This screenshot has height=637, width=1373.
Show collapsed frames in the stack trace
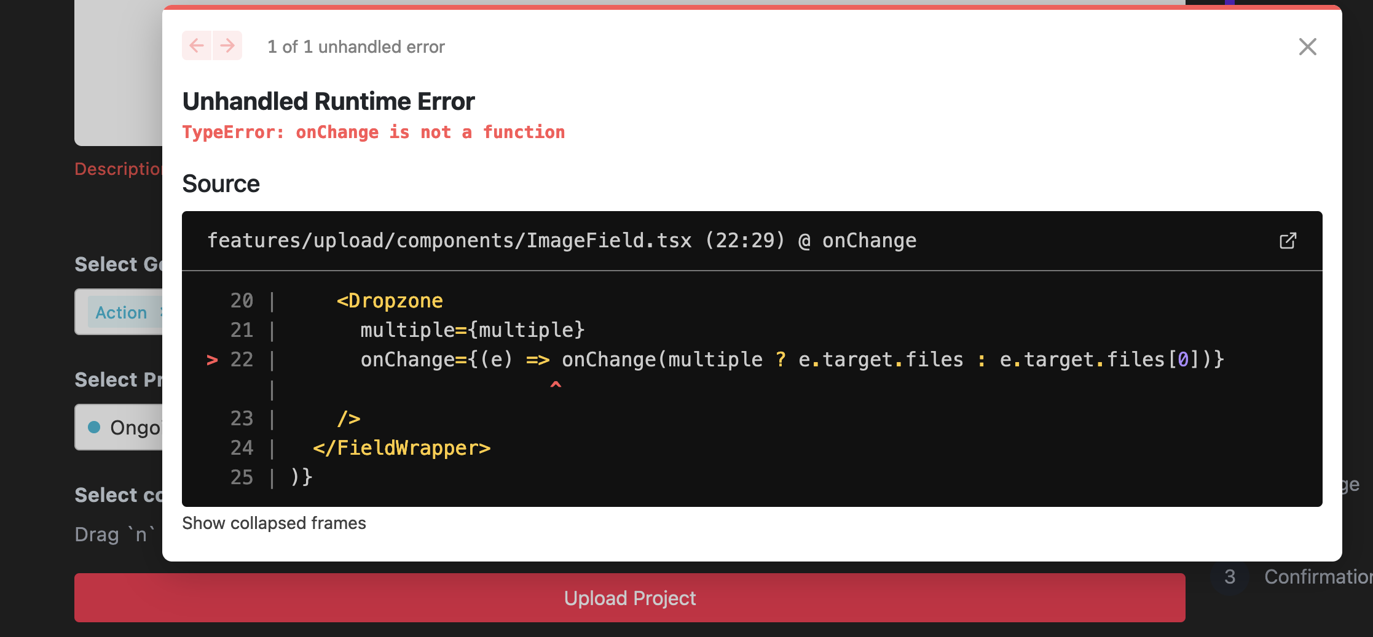[x=274, y=523]
